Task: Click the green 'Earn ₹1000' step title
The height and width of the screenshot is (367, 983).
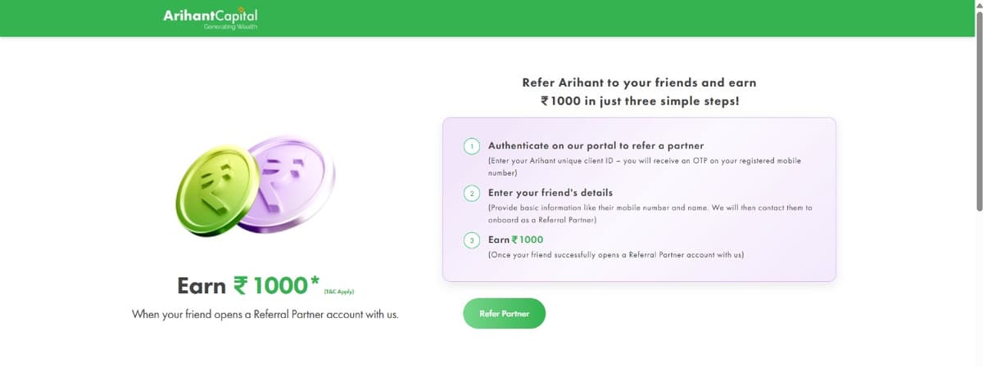Action: pyautogui.click(x=516, y=239)
